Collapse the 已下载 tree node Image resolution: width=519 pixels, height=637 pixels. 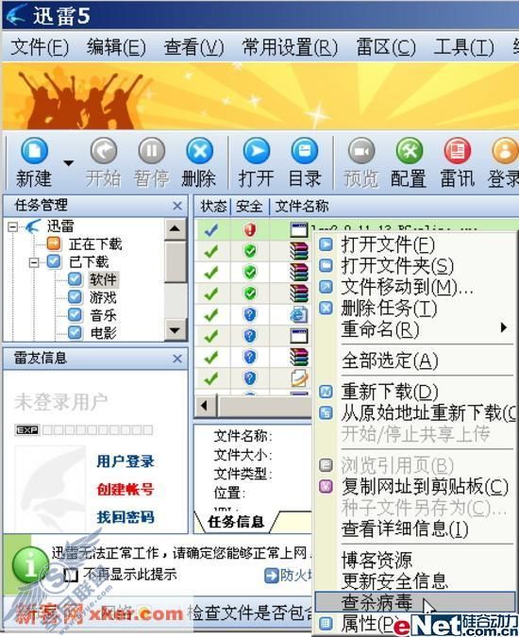pyautogui.click(x=34, y=263)
